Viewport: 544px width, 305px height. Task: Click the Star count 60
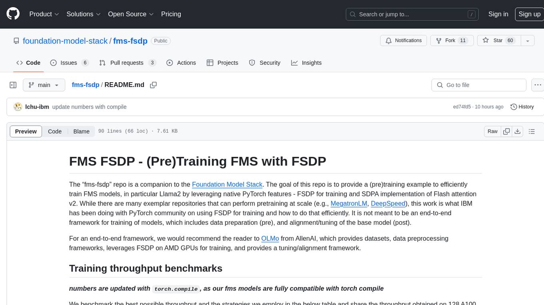510,41
